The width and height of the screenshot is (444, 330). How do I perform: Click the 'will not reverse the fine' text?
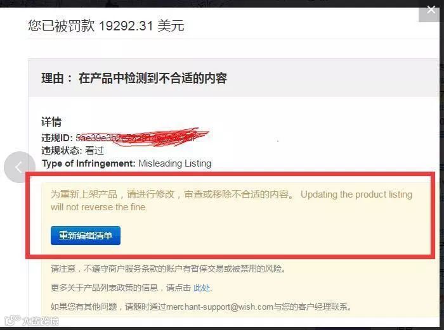99,207
